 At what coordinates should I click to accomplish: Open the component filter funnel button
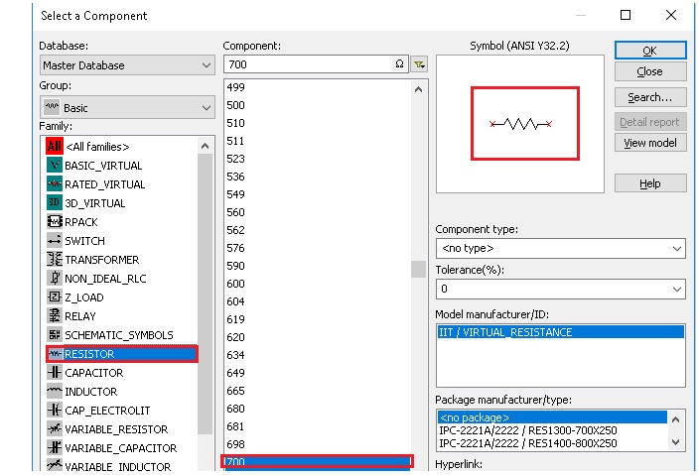tap(419, 64)
